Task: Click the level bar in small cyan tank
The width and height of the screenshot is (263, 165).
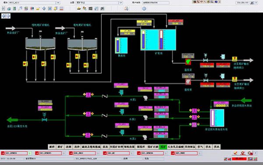Action: click(x=118, y=45)
